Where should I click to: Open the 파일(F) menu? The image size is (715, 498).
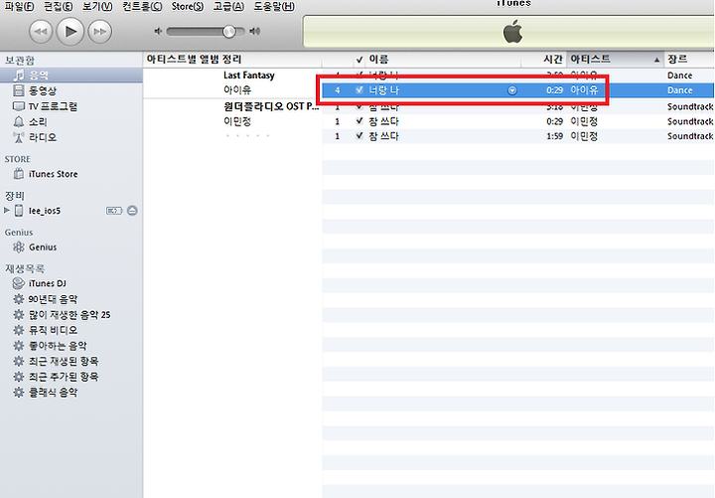19,6
